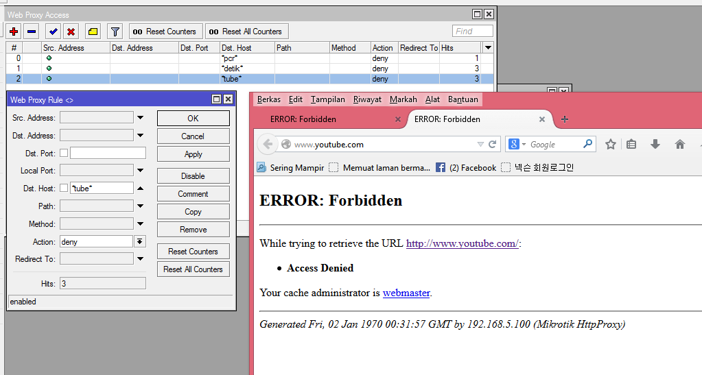Open column selector dropdown in table header
Viewport: 702px width, 375px height.
(488, 47)
